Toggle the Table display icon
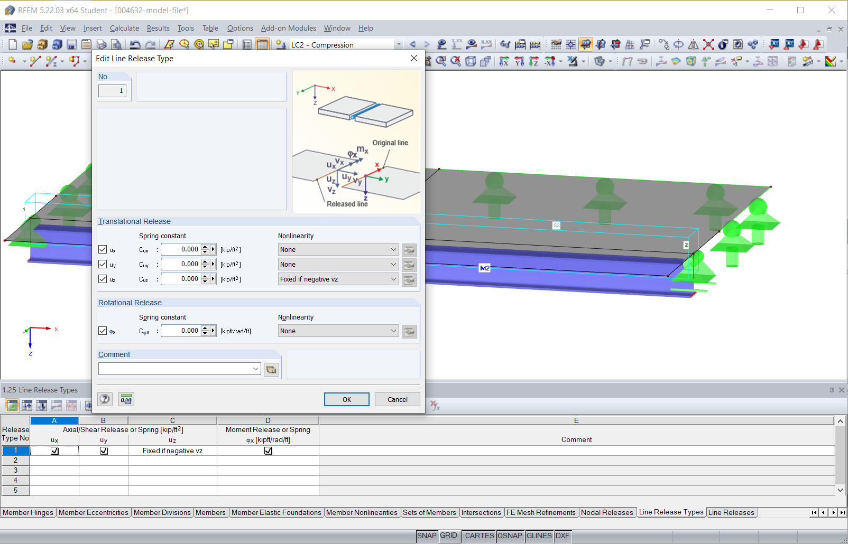 tap(262, 44)
